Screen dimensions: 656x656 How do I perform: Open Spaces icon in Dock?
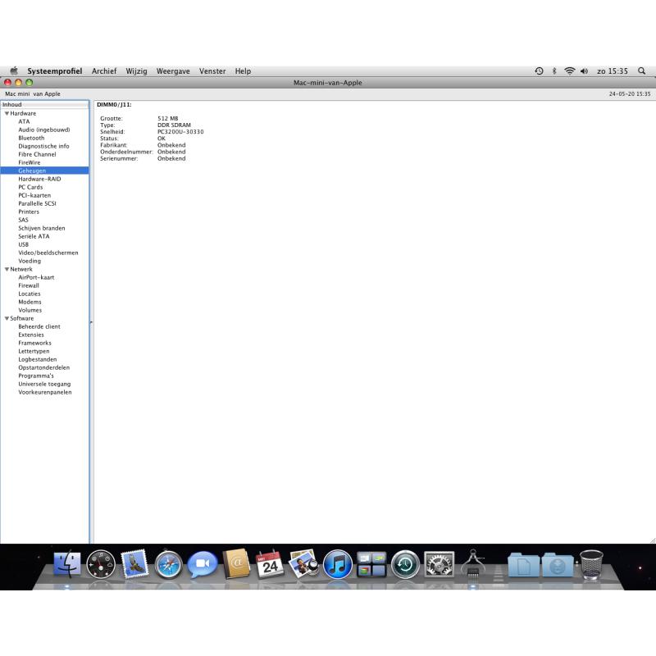tap(371, 565)
